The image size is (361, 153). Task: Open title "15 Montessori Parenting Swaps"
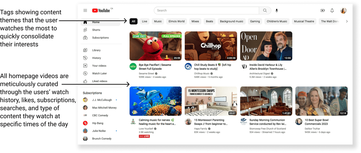(211, 122)
